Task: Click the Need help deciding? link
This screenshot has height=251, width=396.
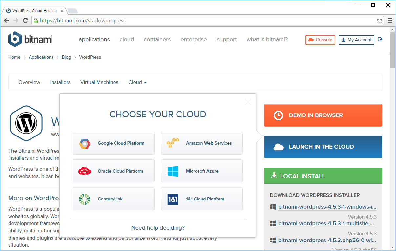Action: point(158,228)
